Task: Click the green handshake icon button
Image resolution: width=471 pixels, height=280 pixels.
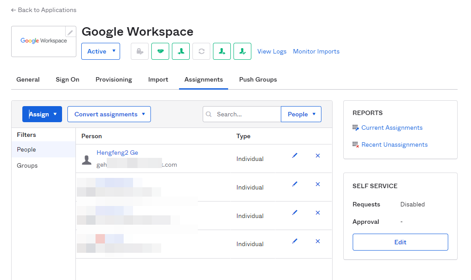Action: point(160,51)
